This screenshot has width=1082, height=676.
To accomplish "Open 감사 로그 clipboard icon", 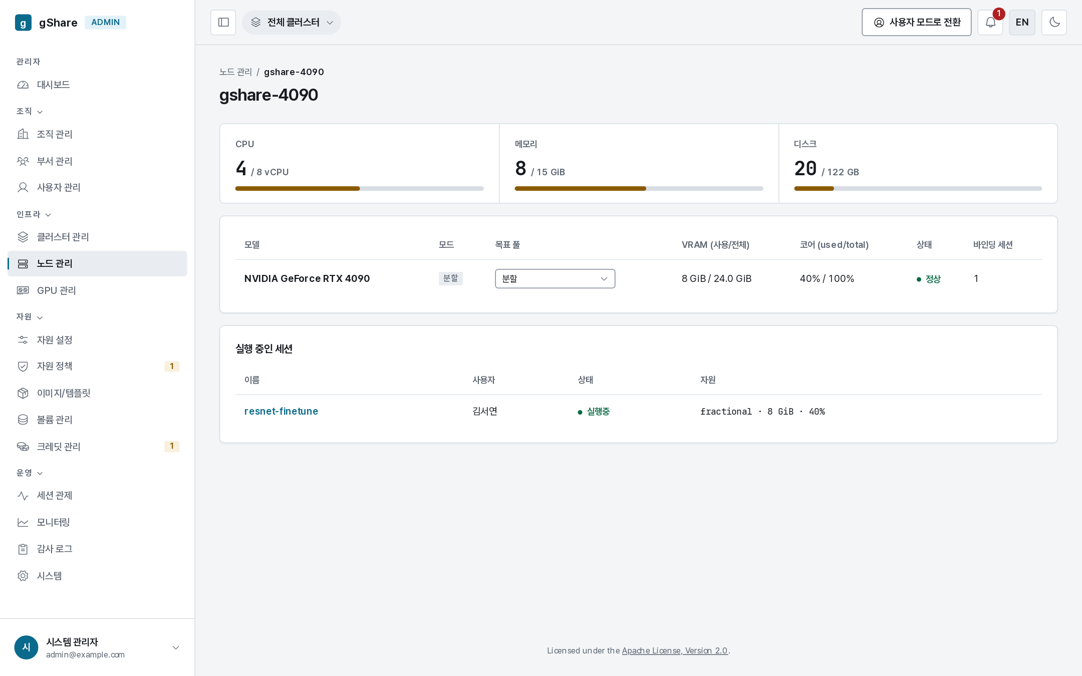I will (x=23, y=549).
